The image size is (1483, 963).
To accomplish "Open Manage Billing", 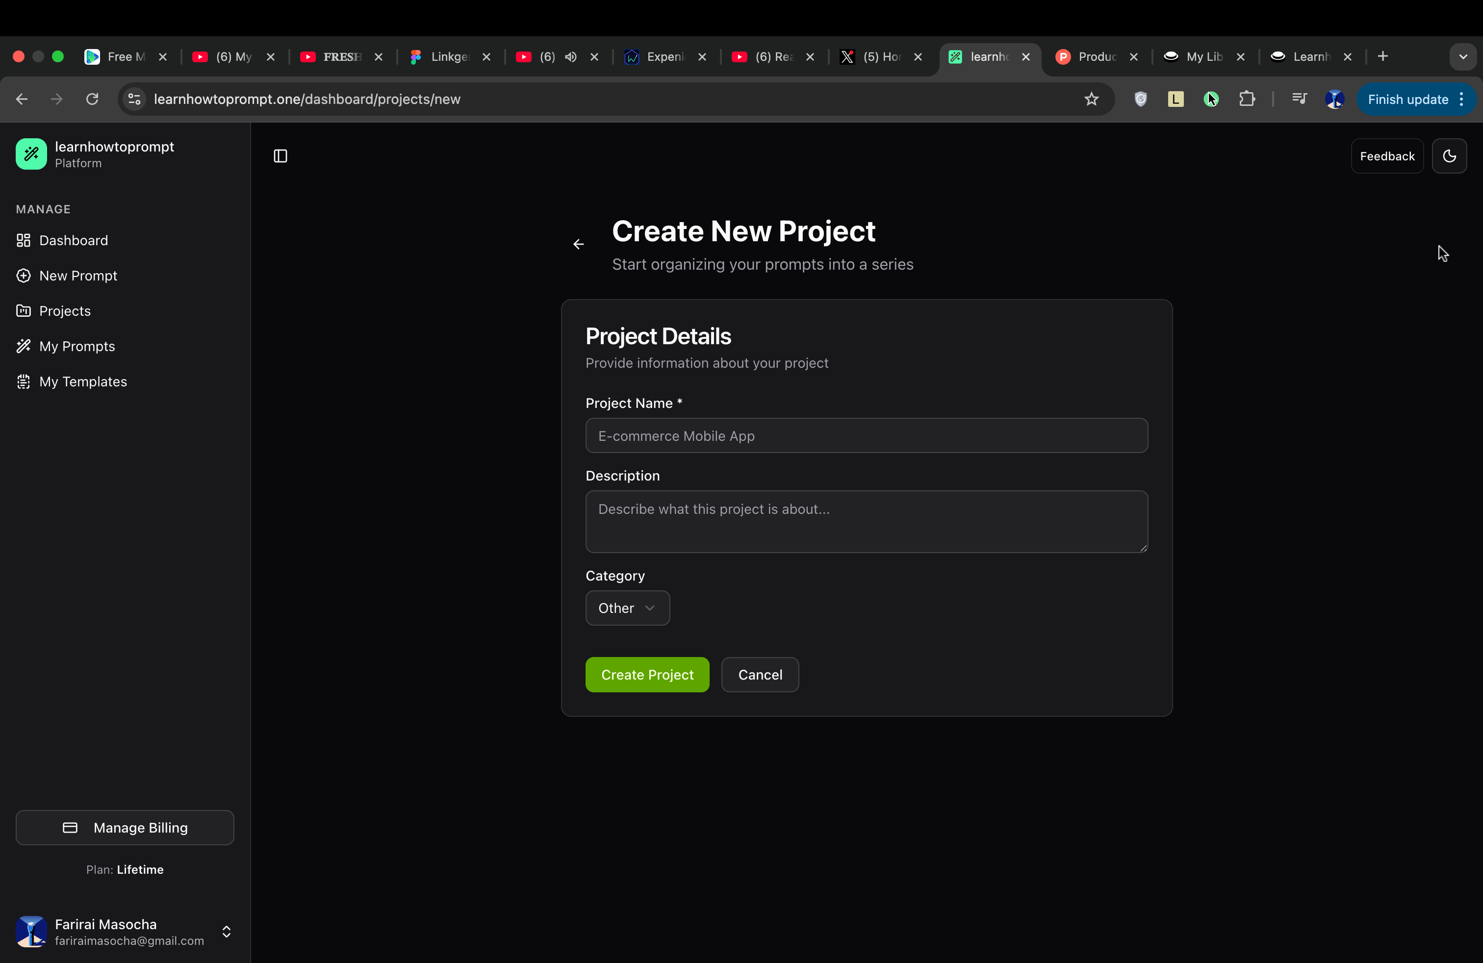I will pos(125,827).
